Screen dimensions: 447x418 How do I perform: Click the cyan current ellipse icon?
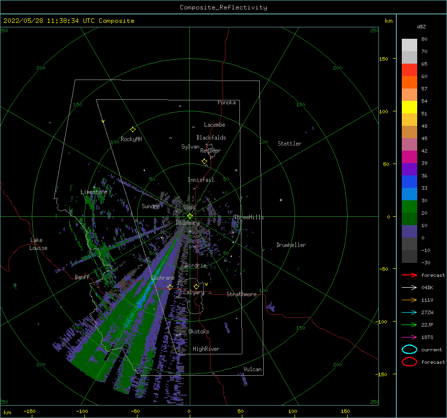point(409,349)
